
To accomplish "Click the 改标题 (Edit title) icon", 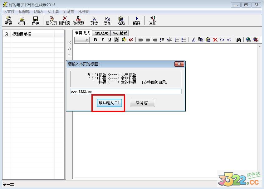I will tap(78, 21).
